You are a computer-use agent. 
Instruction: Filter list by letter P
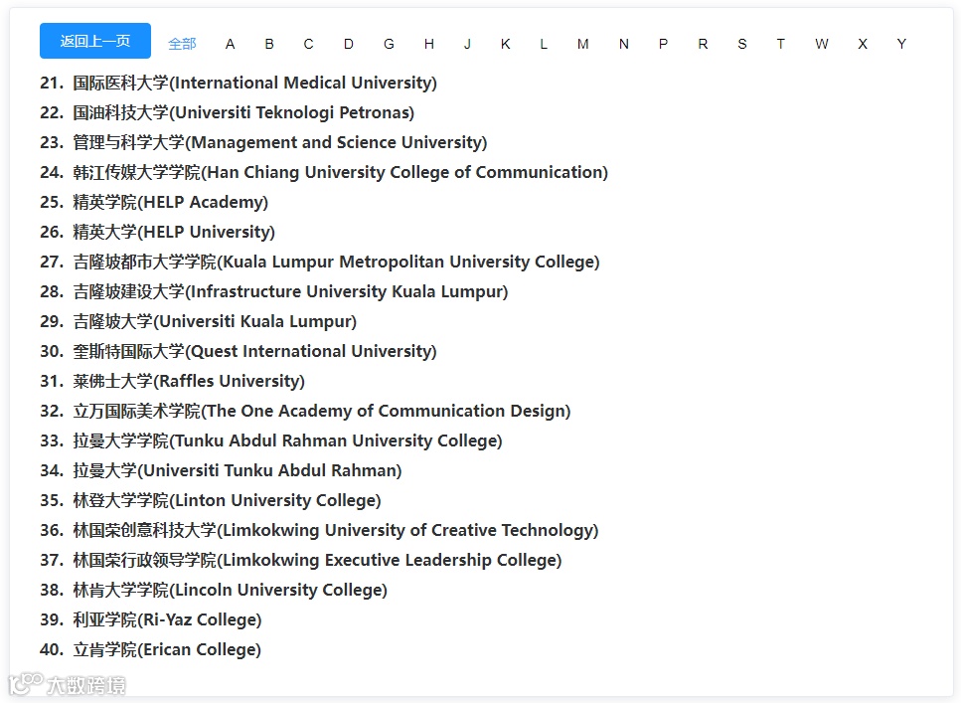tap(663, 44)
